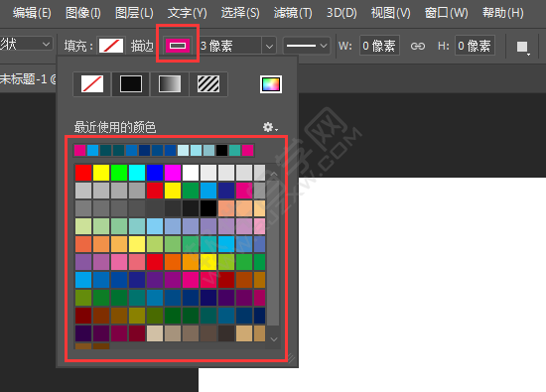546x392 pixels.
Task: Open the 图层(L) menu
Action: point(134,13)
